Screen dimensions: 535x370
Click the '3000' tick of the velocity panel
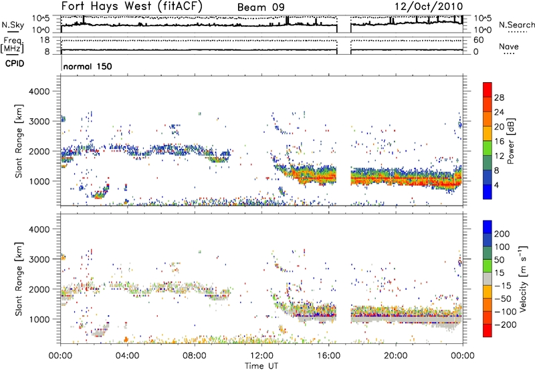coord(39,259)
